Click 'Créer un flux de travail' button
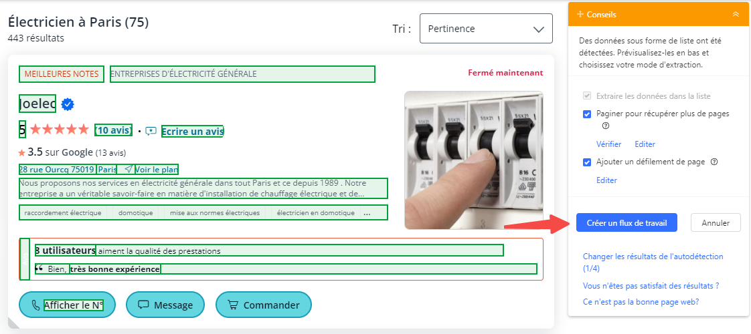The width and height of the screenshot is (751, 334). click(627, 222)
